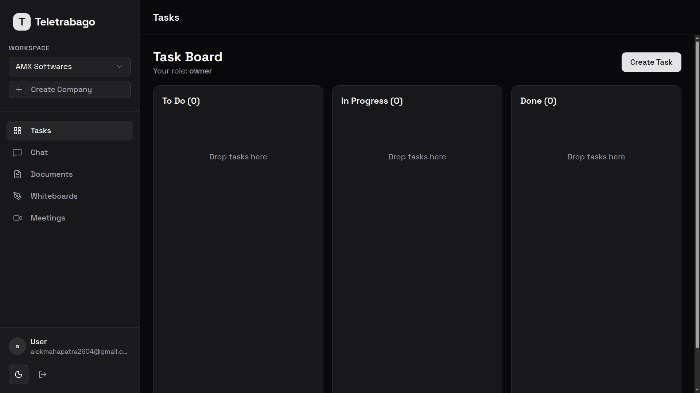Viewport: 700px width, 393px height.
Task: Click the workspace selector chevron arrow
Action: tap(120, 67)
